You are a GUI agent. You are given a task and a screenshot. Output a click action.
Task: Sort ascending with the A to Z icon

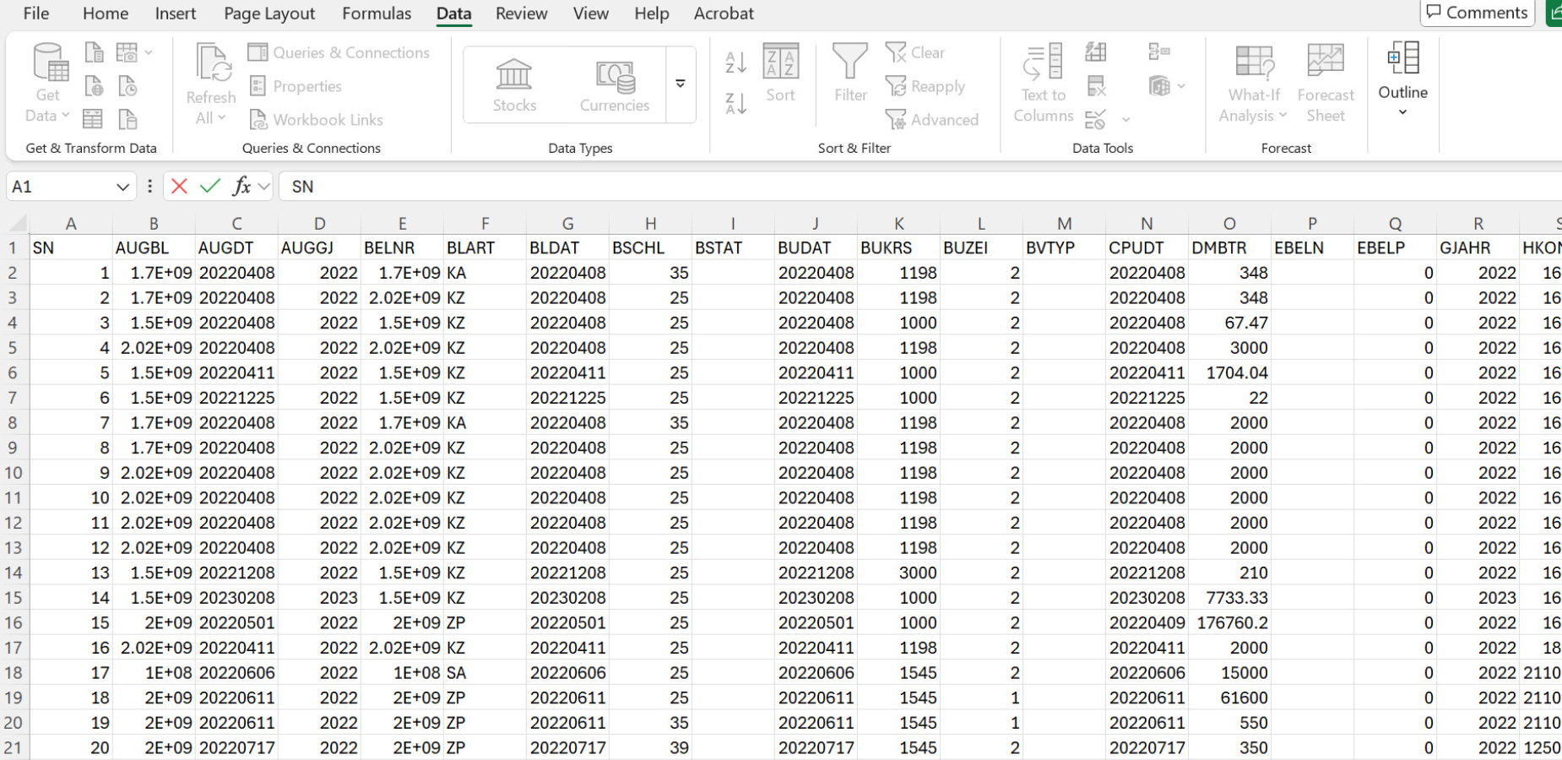tap(735, 62)
